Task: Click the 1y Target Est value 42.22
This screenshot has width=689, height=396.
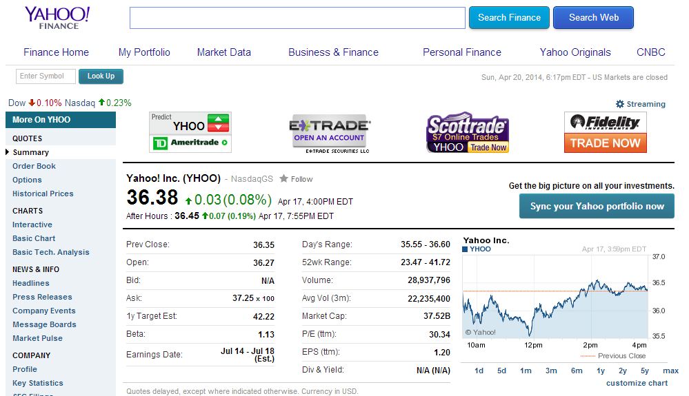Action: click(x=263, y=317)
